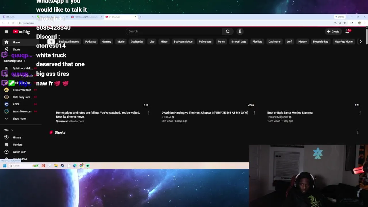Launch Steam from the taskbar
Screen dimensions: 368x207
pyautogui.click(x=62, y=166)
